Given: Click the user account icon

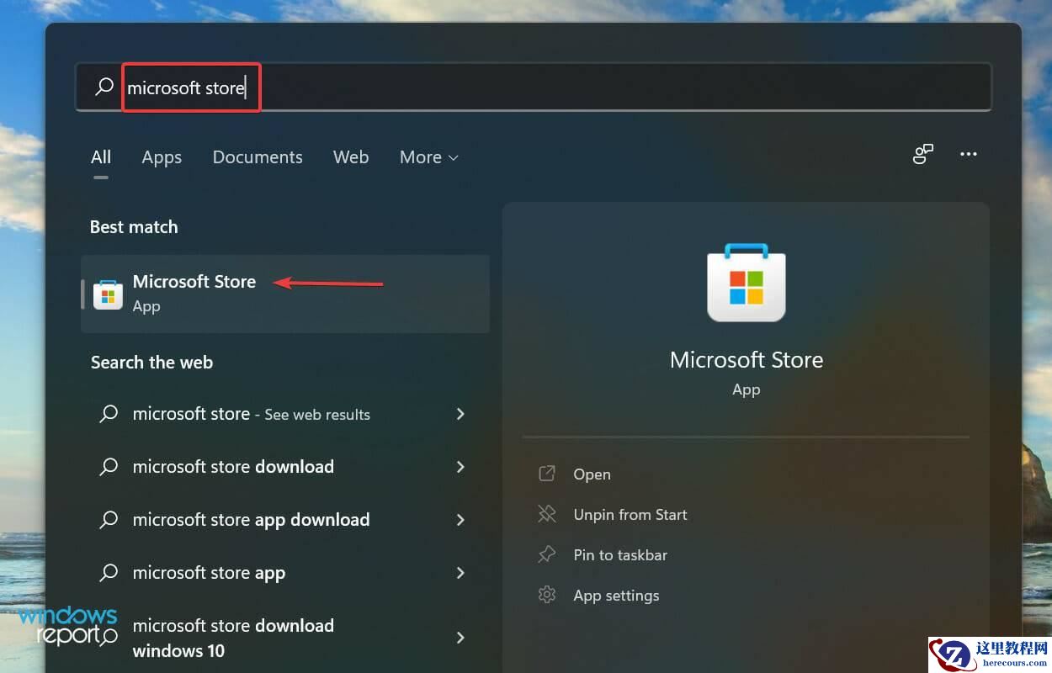Looking at the screenshot, I should [x=923, y=154].
